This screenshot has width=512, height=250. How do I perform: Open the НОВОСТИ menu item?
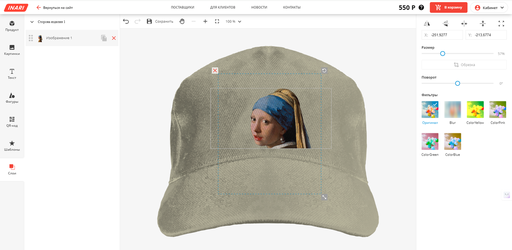pos(259,7)
